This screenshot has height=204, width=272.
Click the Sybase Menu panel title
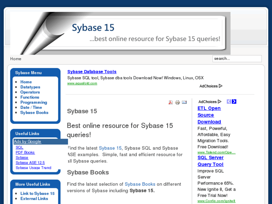pos(28,73)
